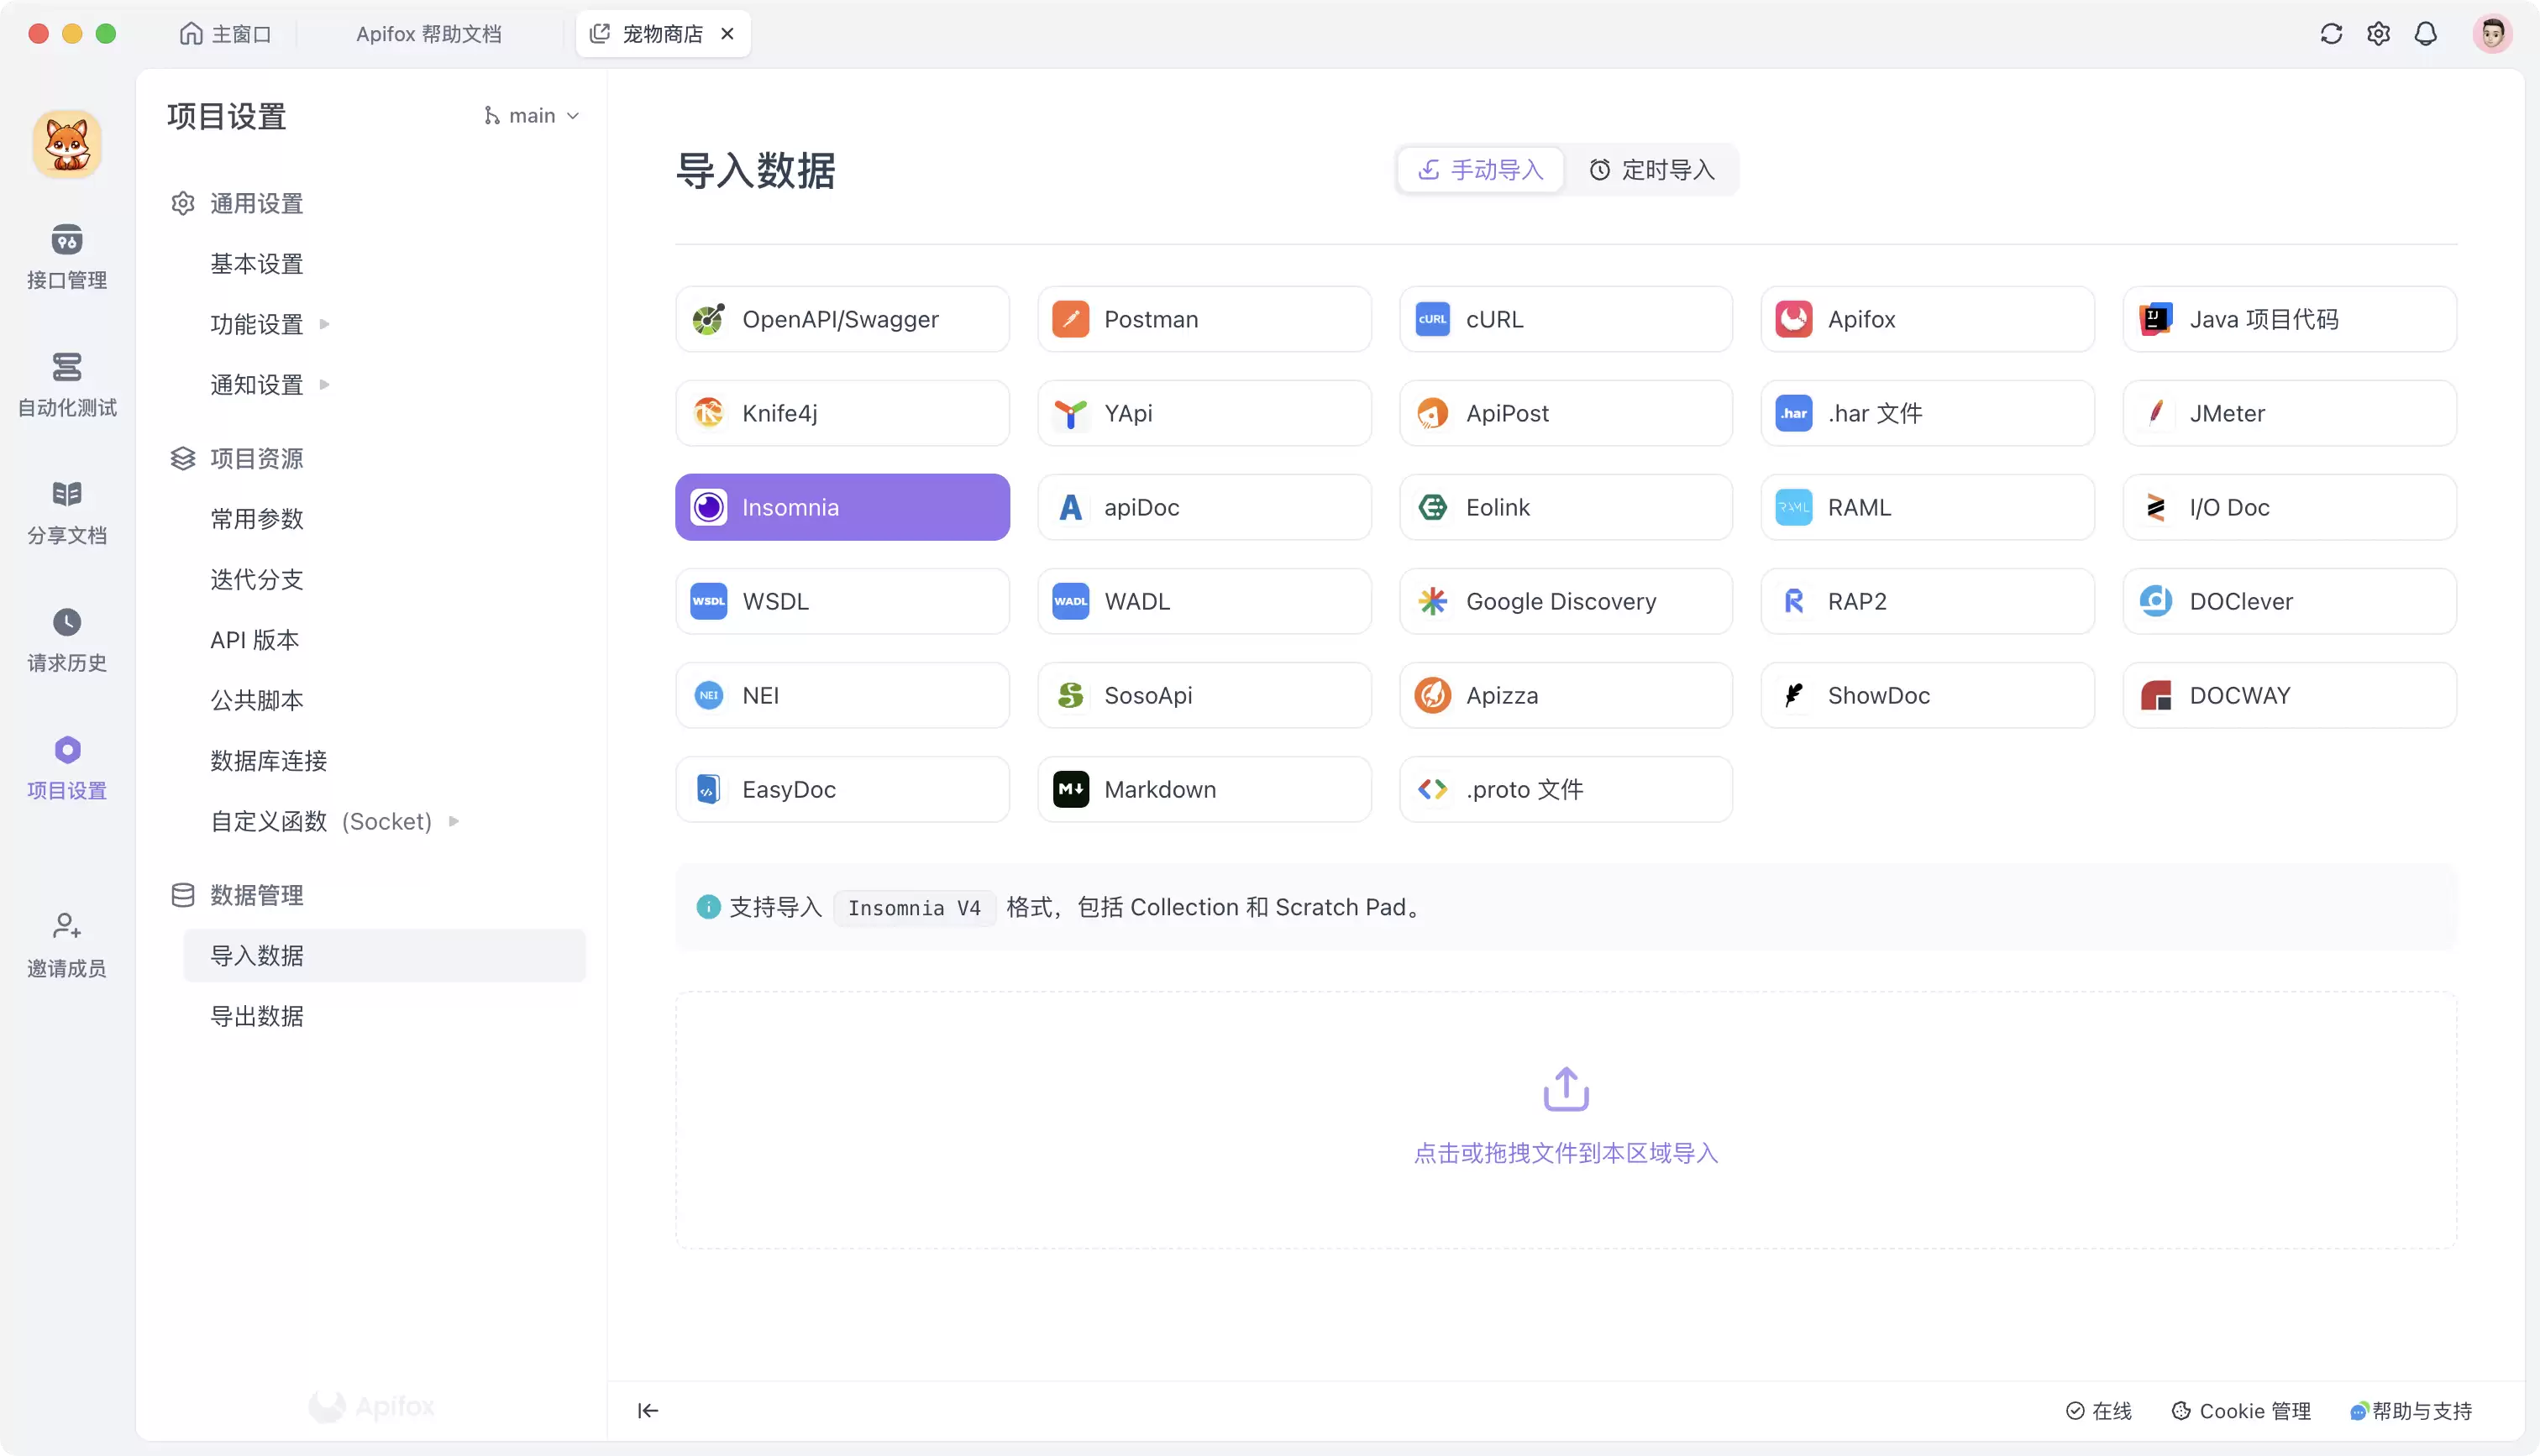
Task: Choose NEI import format
Action: (842, 695)
